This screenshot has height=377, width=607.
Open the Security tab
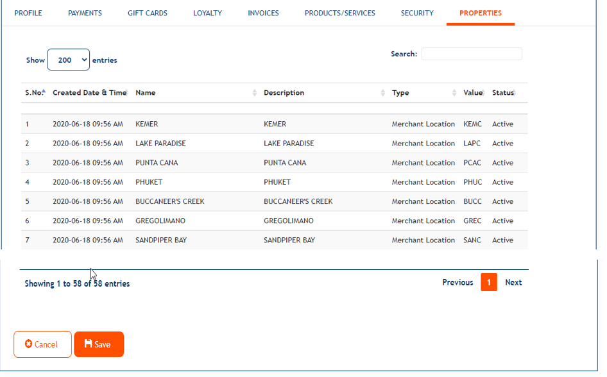[417, 13]
